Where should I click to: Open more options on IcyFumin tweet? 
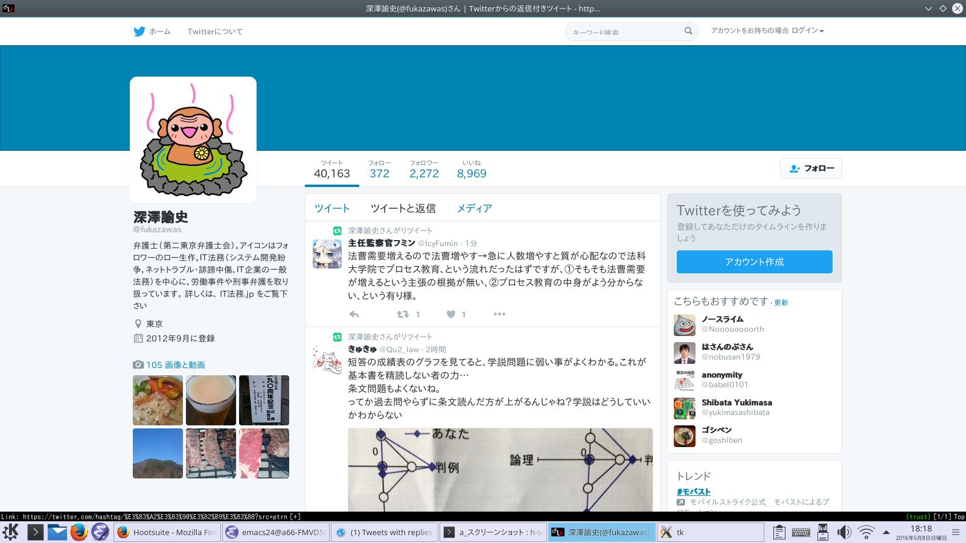coord(499,314)
